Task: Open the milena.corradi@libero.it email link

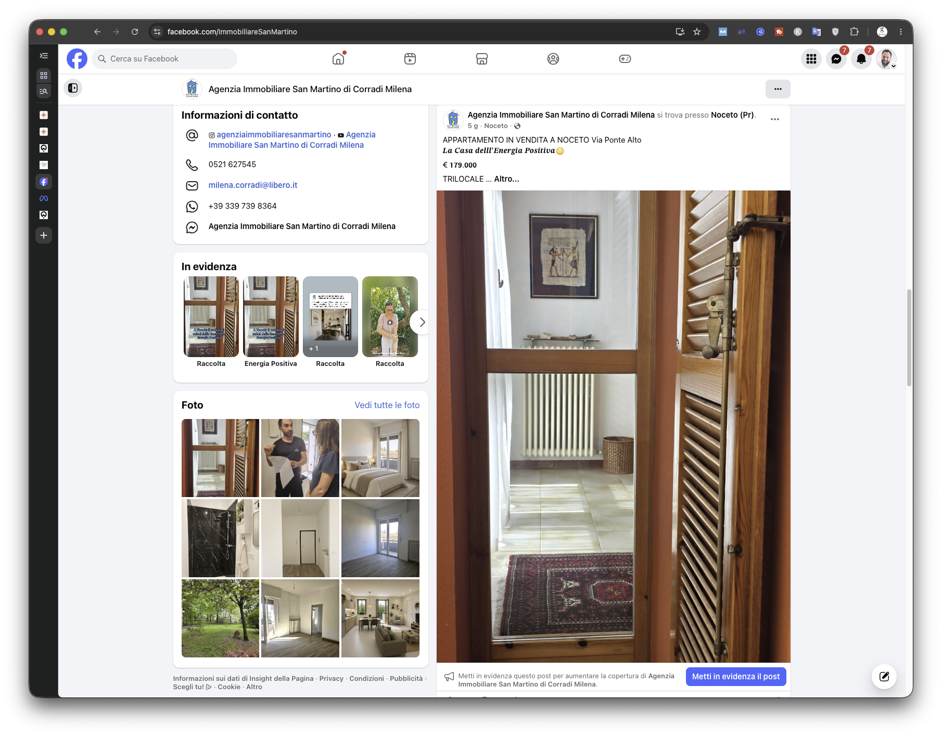Action: coord(253,185)
